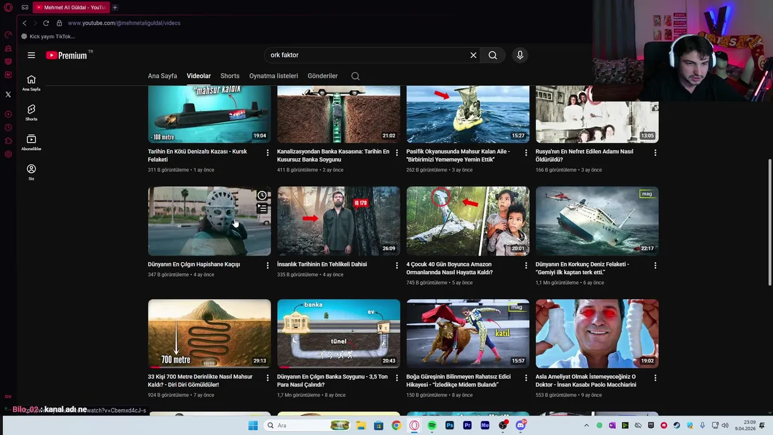Open the 700 metre tunnel thumbnail
Image resolution: width=773 pixels, height=435 pixels.
click(x=210, y=333)
